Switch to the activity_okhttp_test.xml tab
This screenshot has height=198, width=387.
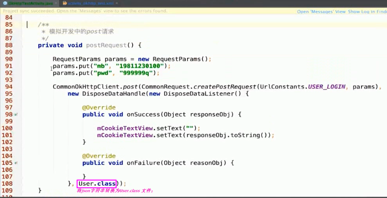[91, 3]
